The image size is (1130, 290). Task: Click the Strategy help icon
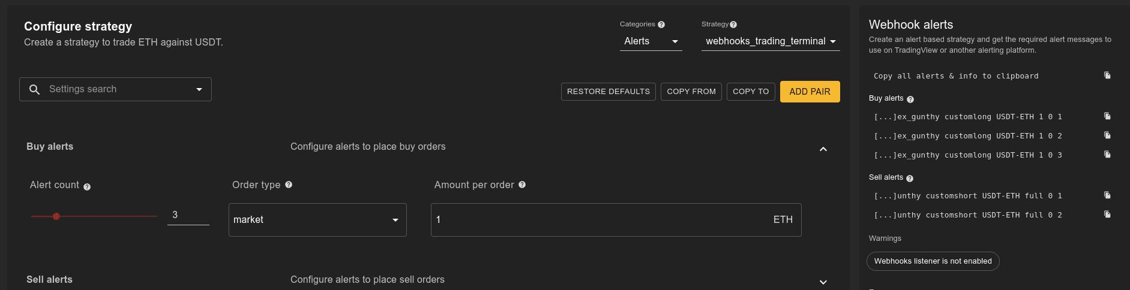point(733,25)
